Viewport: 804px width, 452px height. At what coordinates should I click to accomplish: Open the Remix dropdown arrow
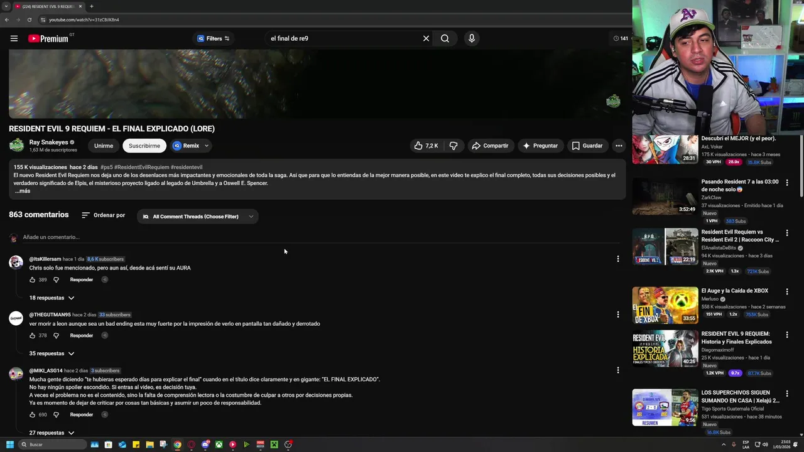(206, 146)
